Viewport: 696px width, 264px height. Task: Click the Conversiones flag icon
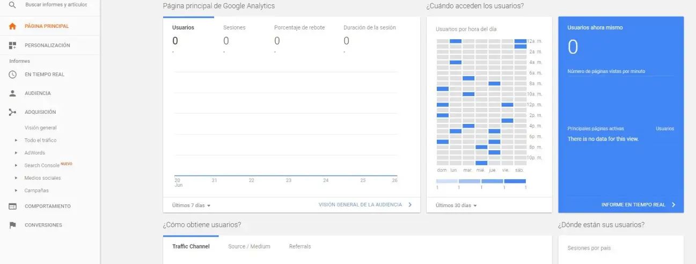pyautogui.click(x=13, y=225)
